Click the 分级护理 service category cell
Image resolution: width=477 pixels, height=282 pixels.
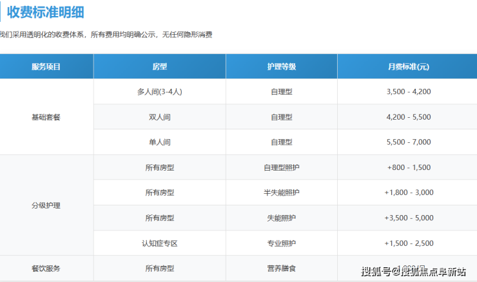(x=46, y=205)
